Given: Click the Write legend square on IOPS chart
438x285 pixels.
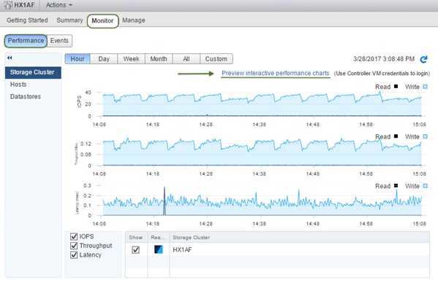Looking at the screenshot, I should click(425, 87).
